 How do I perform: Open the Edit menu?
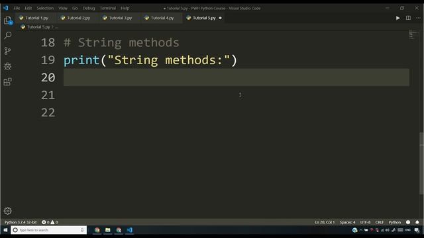pos(28,8)
